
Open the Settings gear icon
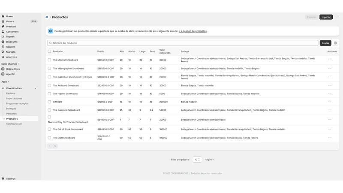click(3, 178)
